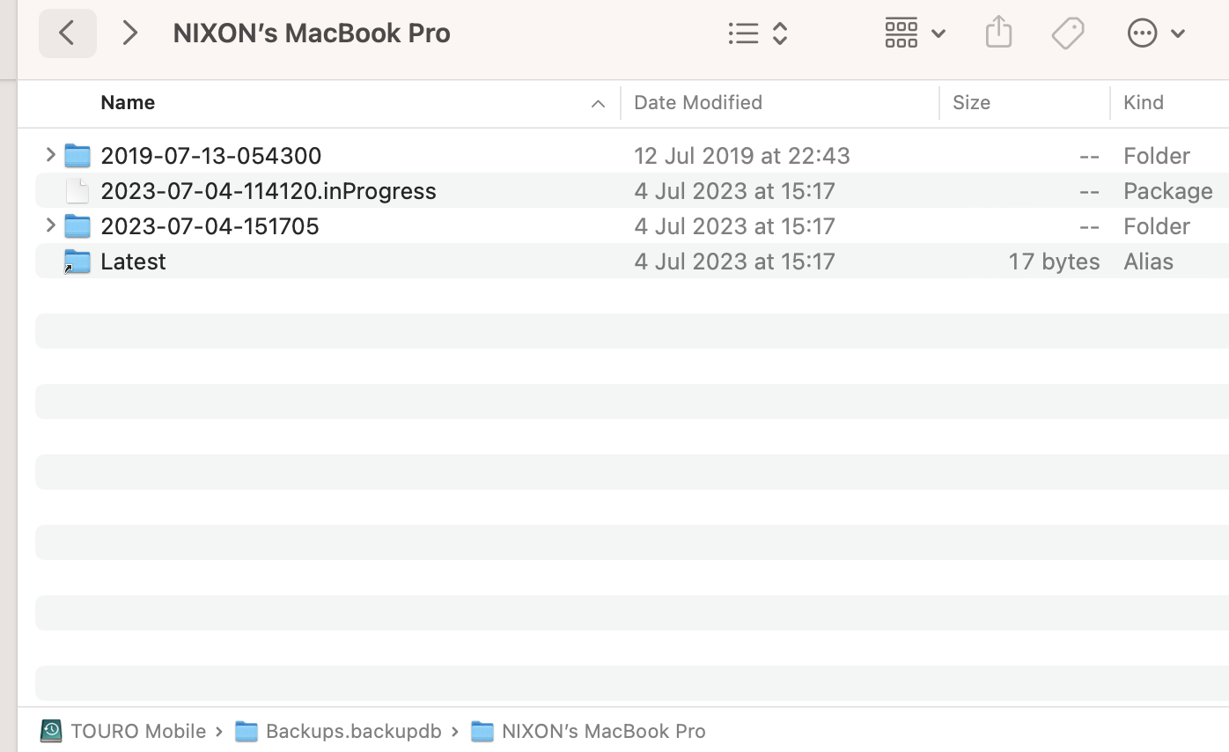Open the action dropdown beside the grid icon

coord(938,33)
